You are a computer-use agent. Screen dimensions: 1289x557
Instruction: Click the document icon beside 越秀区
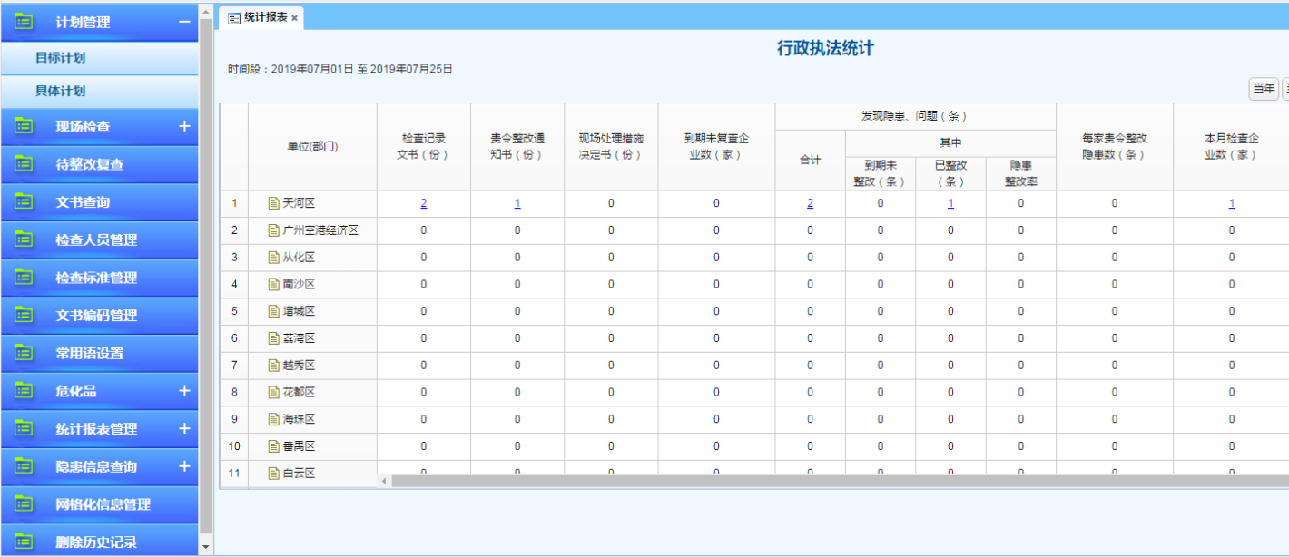274,365
